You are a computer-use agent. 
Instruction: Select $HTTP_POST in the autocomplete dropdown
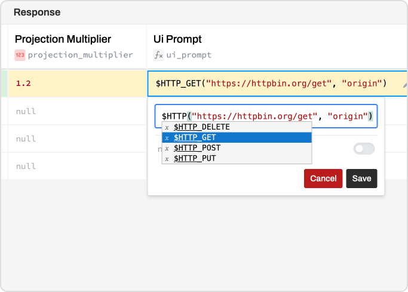[237, 148]
